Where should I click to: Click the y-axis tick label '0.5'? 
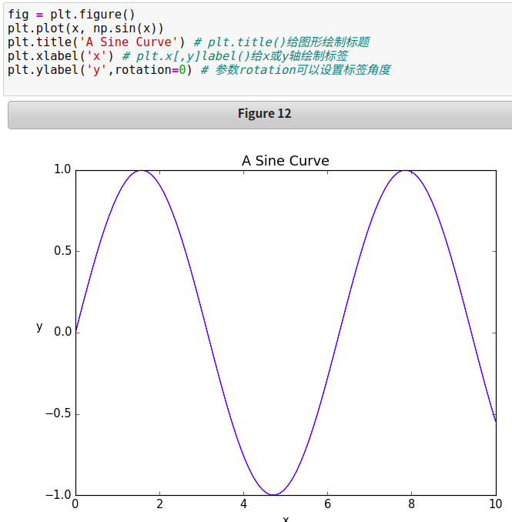tap(62, 251)
